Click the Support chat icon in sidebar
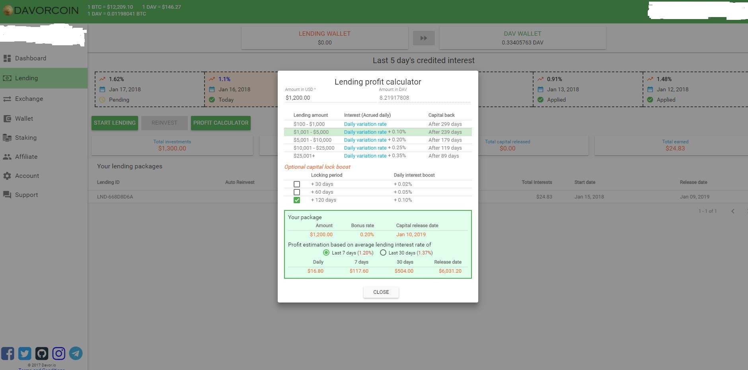This screenshot has height=370, width=748. click(7, 195)
